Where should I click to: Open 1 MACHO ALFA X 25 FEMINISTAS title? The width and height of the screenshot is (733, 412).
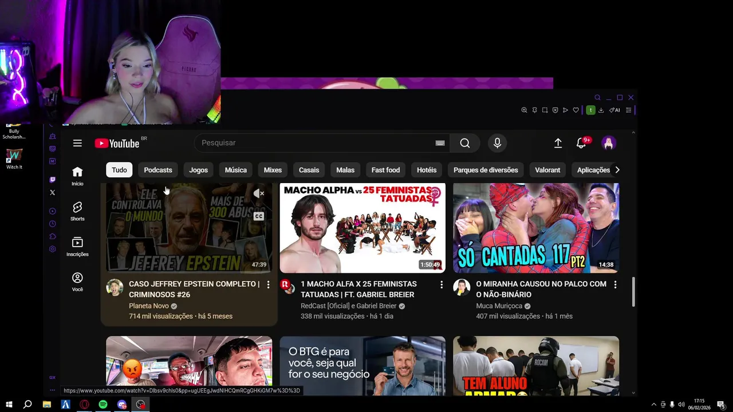[x=358, y=289]
